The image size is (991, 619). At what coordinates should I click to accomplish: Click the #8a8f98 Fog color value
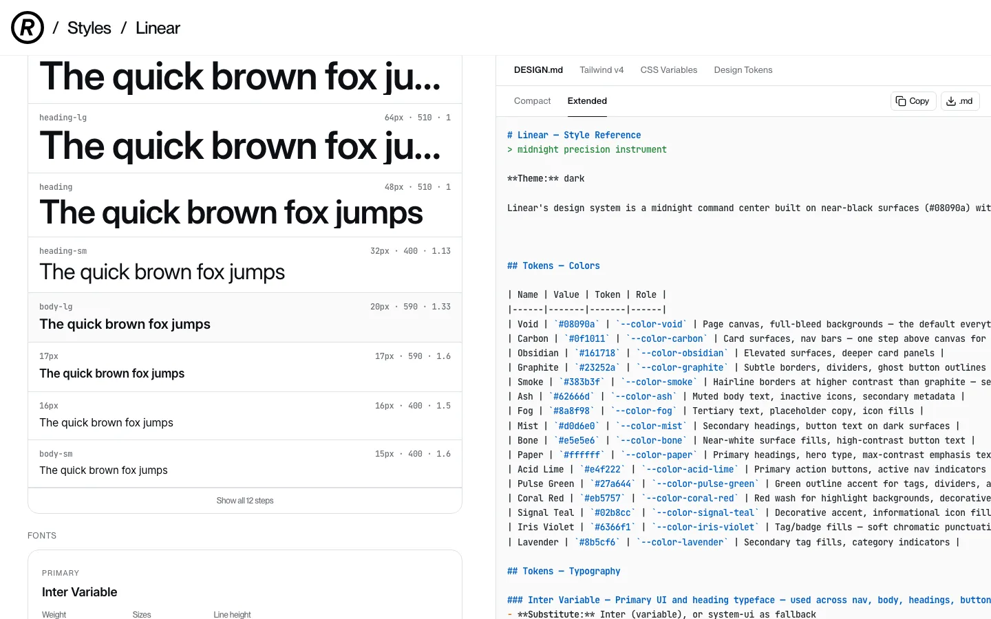(x=572, y=411)
